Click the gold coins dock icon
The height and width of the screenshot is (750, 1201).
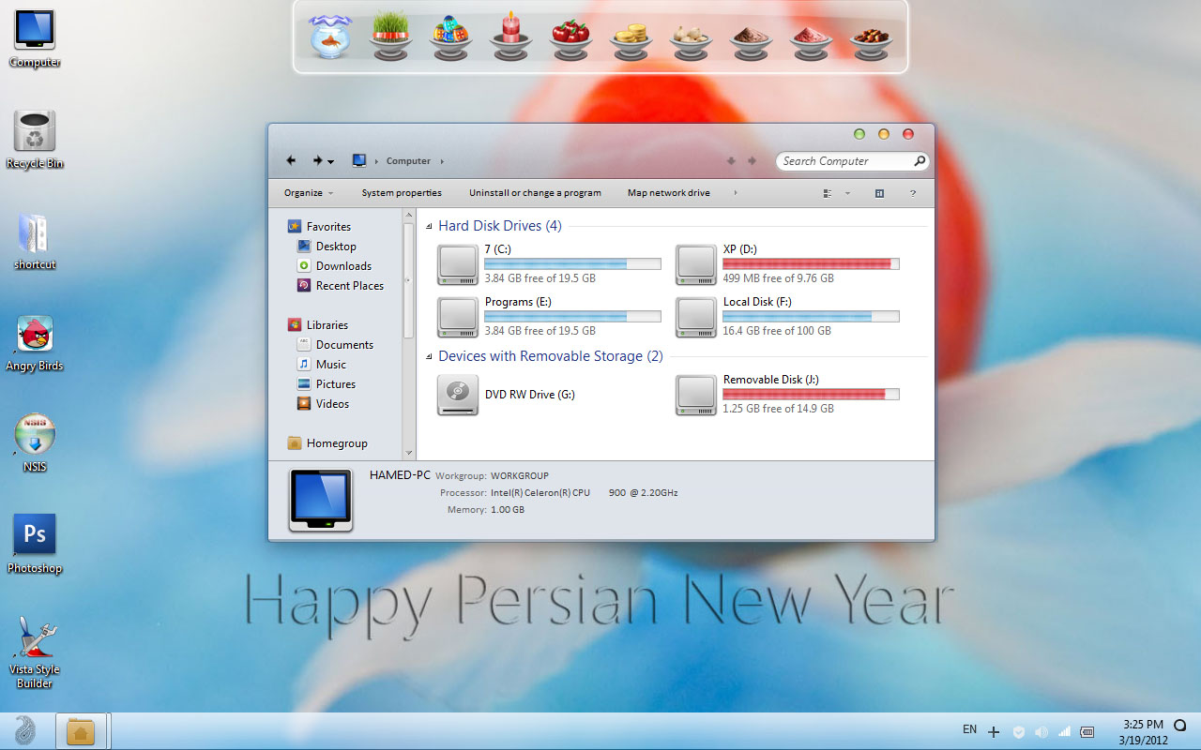[631, 37]
